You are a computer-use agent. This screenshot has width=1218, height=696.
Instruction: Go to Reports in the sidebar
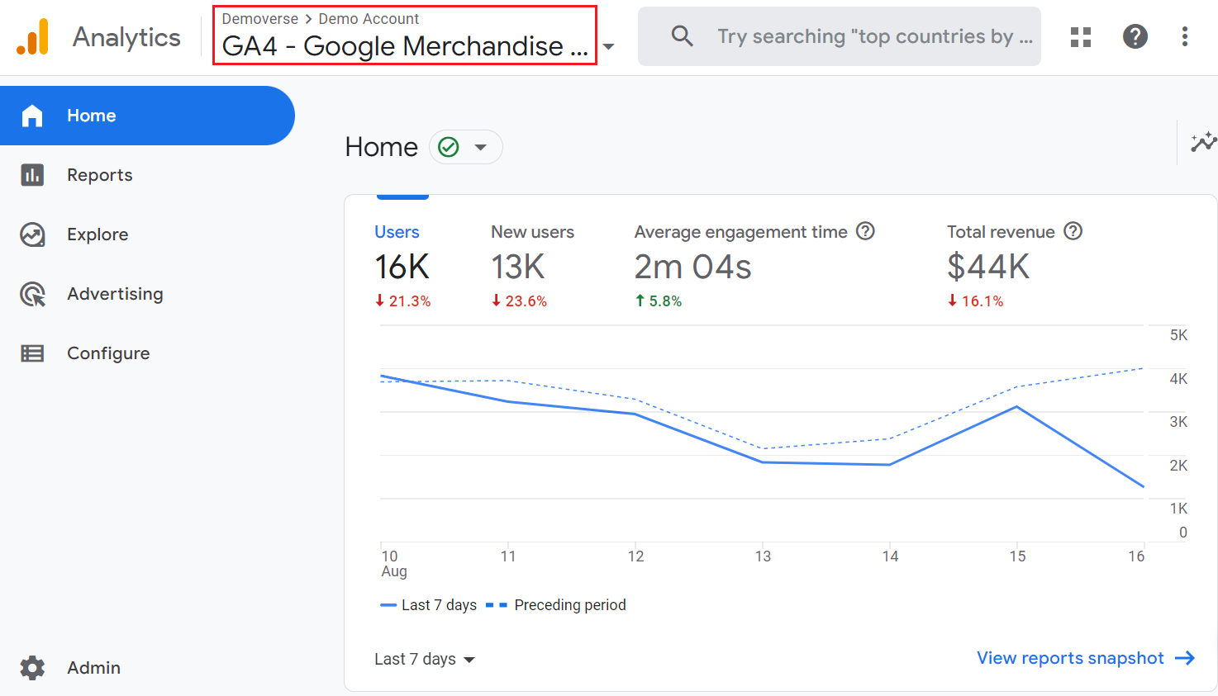click(x=99, y=175)
